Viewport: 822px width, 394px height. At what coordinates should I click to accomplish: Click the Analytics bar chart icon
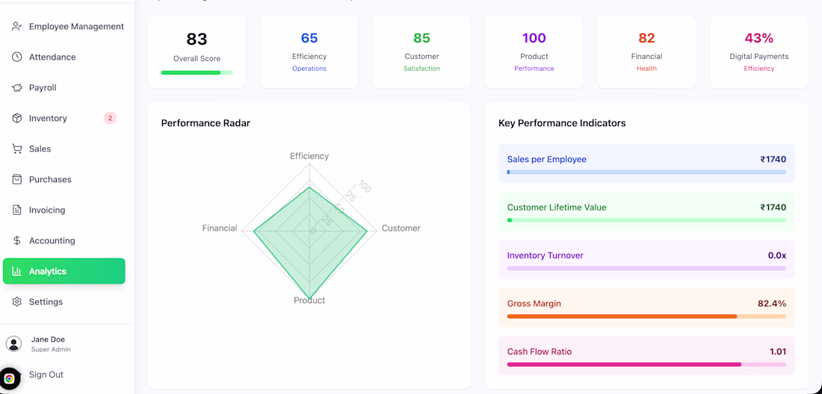pyautogui.click(x=16, y=271)
